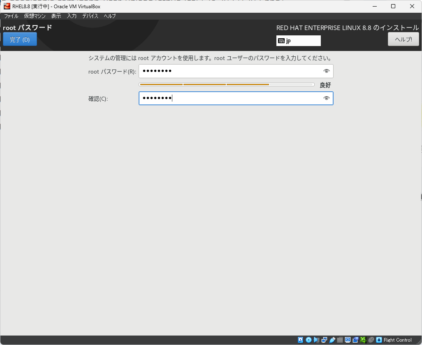This screenshot has width=422, height=345.
Task: Click the network adapter status icon
Action: coord(324,340)
